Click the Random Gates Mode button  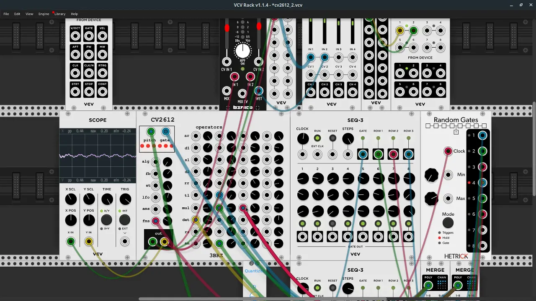tap(448, 222)
